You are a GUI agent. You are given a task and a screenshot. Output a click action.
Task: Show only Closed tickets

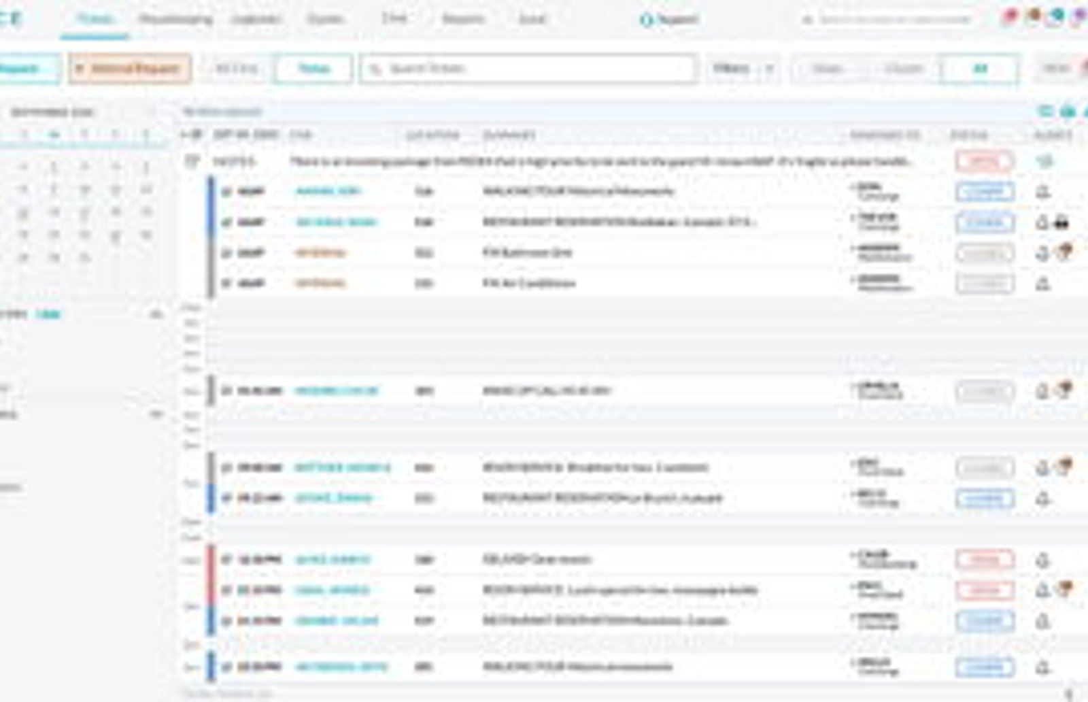click(904, 69)
